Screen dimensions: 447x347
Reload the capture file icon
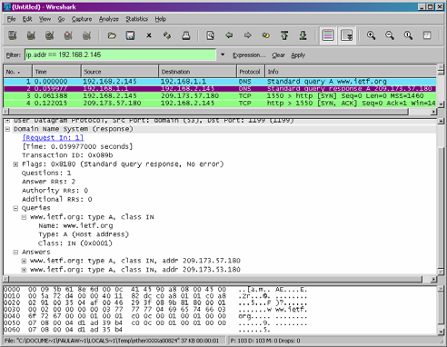pos(167,35)
